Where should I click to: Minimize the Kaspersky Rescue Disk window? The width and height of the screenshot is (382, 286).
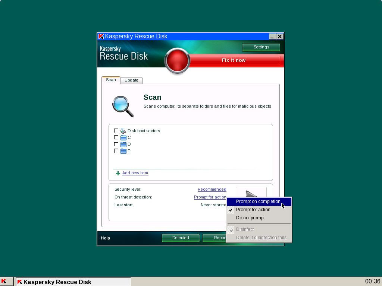click(x=272, y=36)
